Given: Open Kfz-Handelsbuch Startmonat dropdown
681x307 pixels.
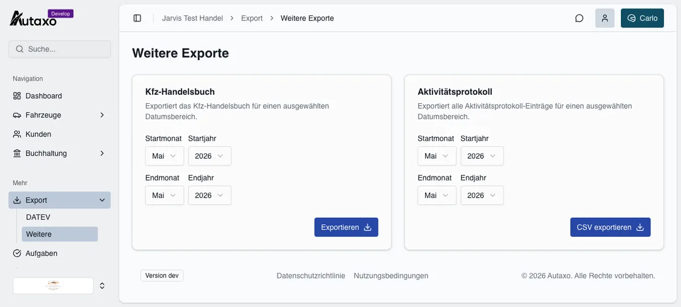Looking at the screenshot, I should 165,156.
